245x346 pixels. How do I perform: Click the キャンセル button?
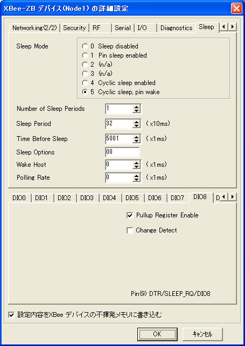point(202,334)
